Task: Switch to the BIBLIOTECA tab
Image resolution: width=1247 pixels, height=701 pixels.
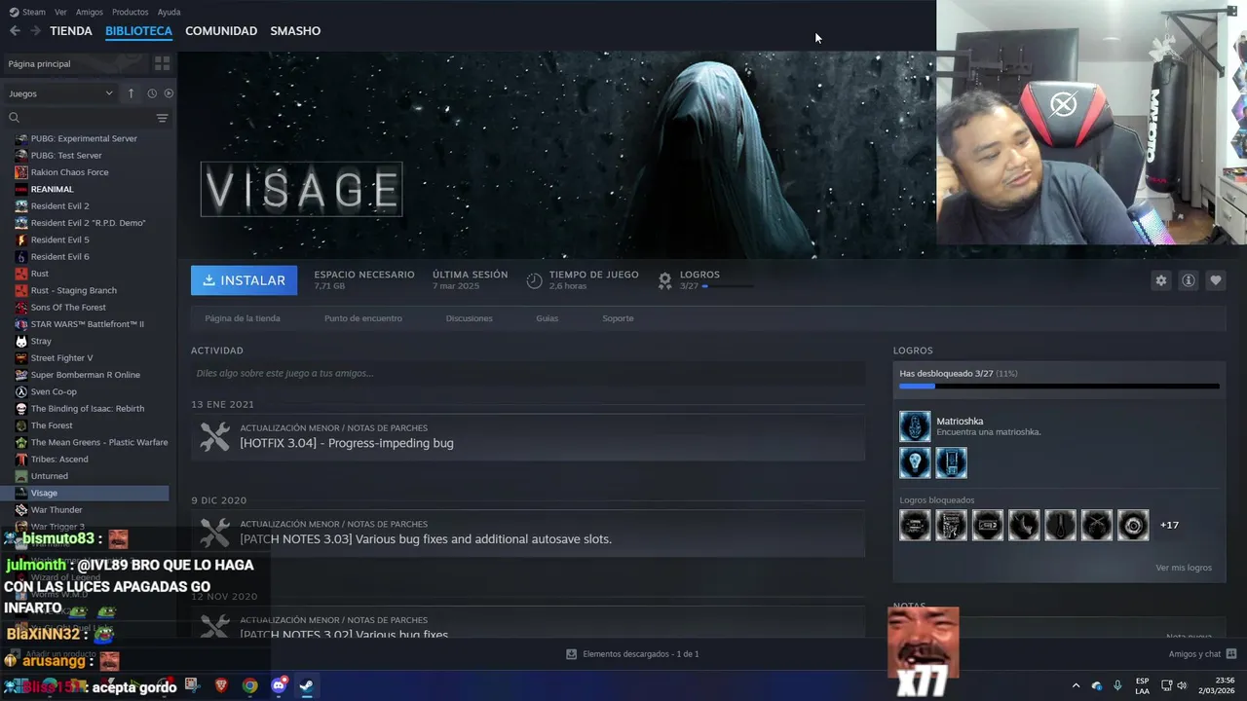Action: [x=138, y=31]
